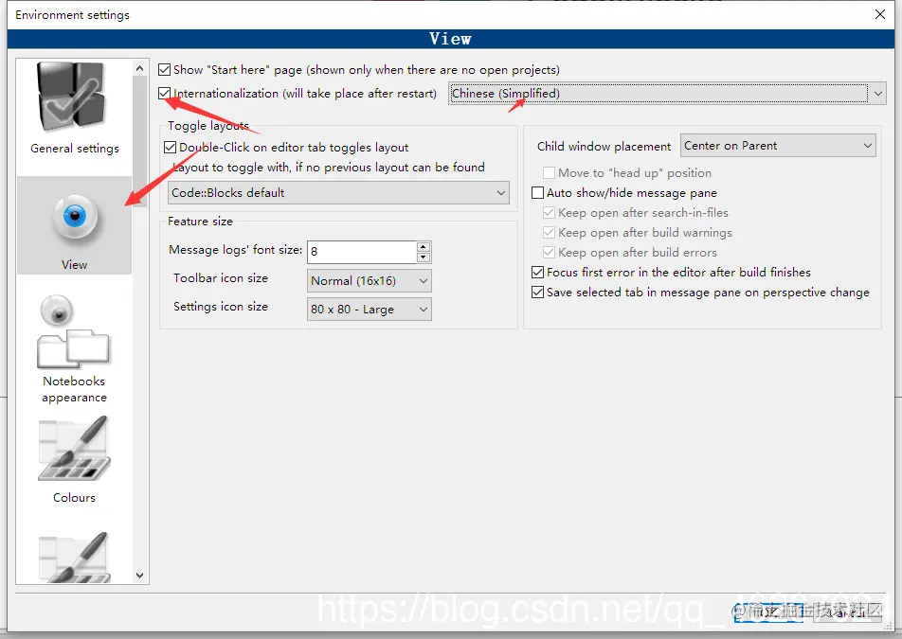
Task: Click sidebar scroll down arrow
Action: pyautogui.click(x=140, y=576)
